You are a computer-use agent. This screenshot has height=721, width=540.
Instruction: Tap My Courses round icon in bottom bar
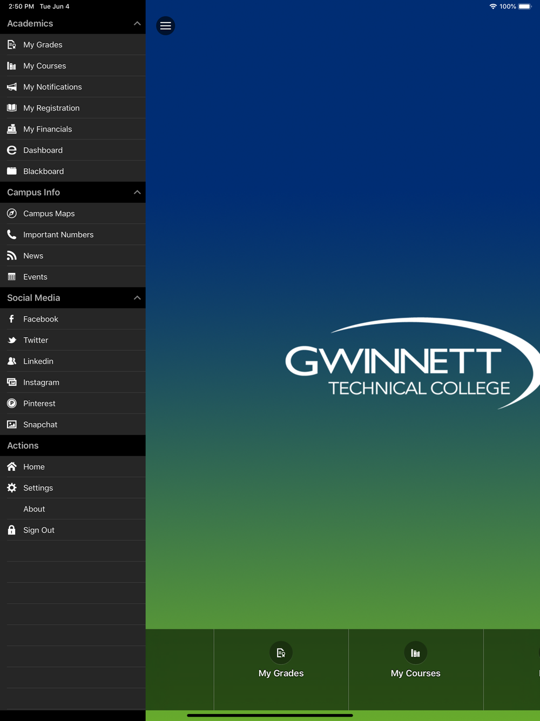(x=415, y=653)
